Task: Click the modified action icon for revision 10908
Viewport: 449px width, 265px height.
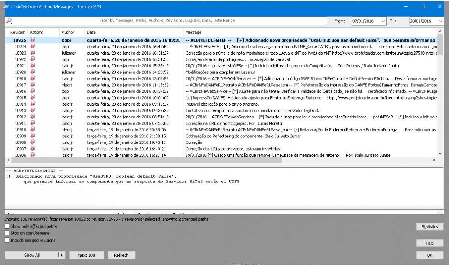Action: click(x=33, y=142)
